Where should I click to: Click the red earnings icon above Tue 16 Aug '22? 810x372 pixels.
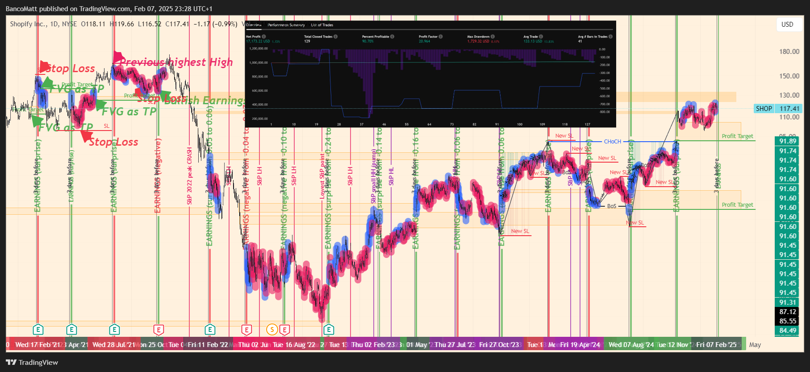[284, 330]
